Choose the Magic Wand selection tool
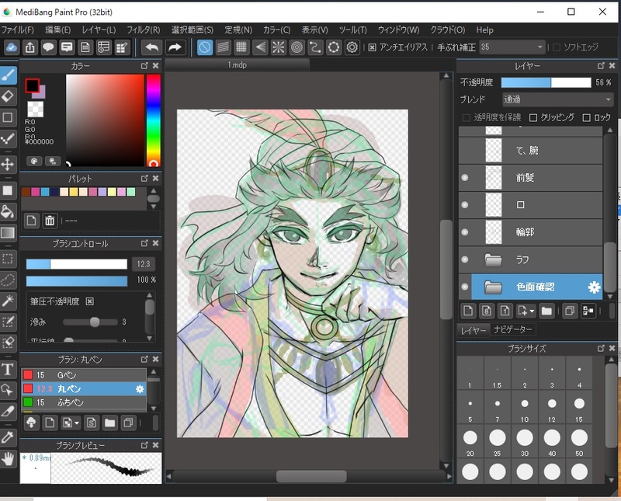 (x=9, y=301)
